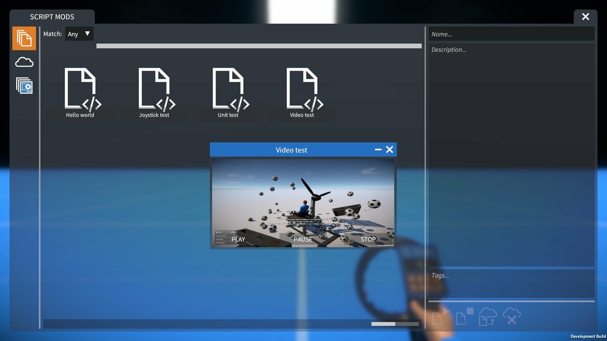Click the Name input field

click(511, 34)
